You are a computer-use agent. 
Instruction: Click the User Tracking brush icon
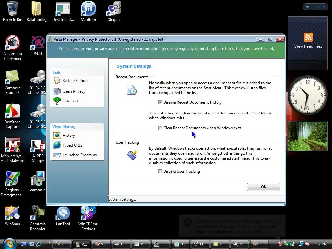(132, 155)
